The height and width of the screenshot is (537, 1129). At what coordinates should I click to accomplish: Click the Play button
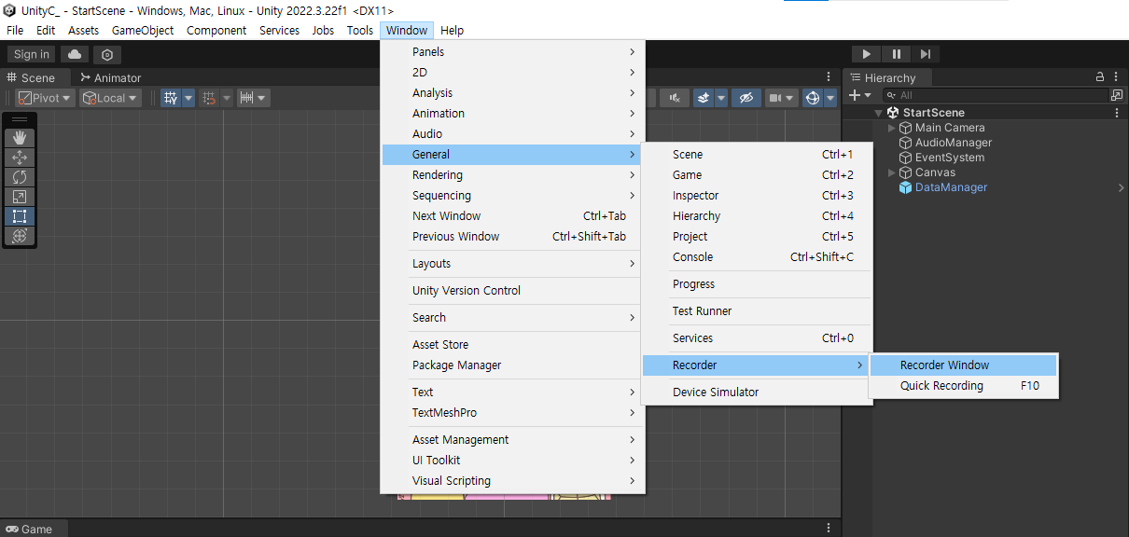(866, 55)
